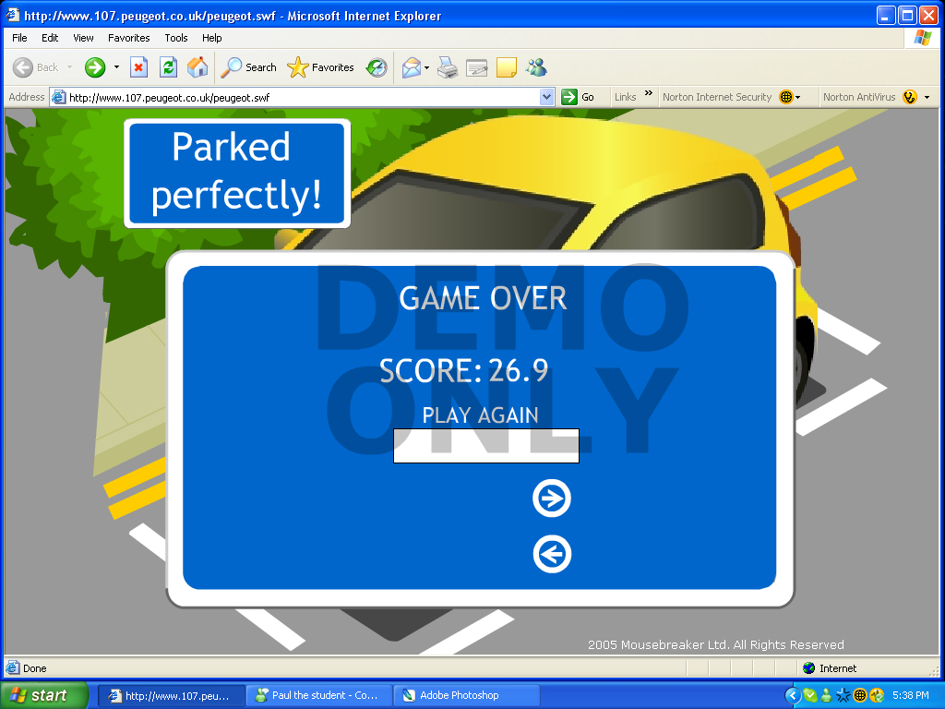Screen dimensions: 945x709
Task: Open the Norton AntiVirus dropdown arrow
Action: 927,97
